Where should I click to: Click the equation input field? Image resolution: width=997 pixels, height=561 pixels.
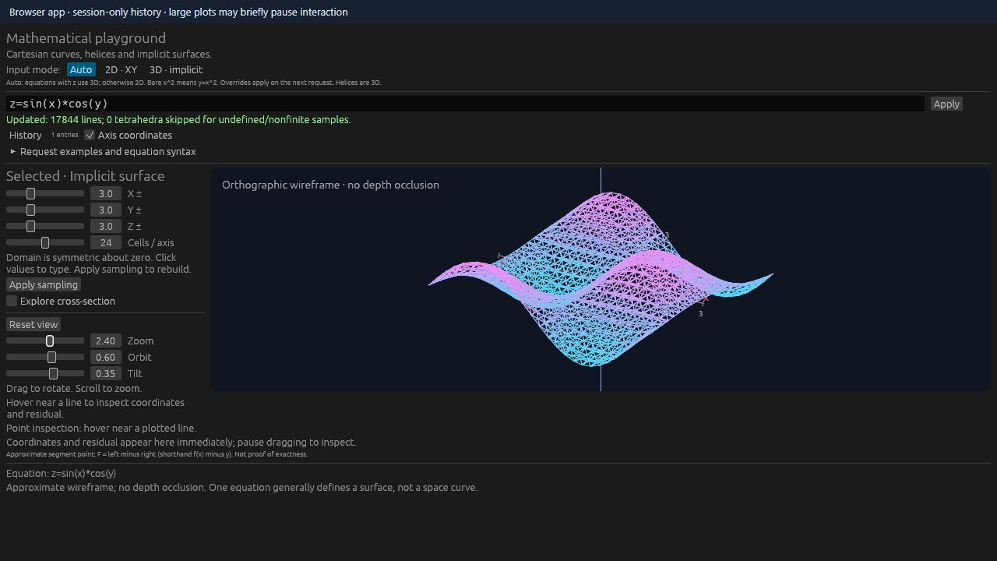tap(465, 104)
